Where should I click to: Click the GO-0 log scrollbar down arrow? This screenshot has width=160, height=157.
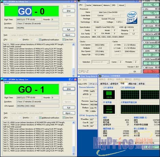73,76
